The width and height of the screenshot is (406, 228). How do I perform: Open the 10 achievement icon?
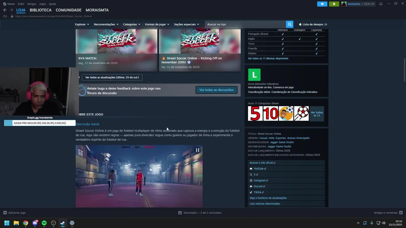pyautogui.click(x=271, y=113)
